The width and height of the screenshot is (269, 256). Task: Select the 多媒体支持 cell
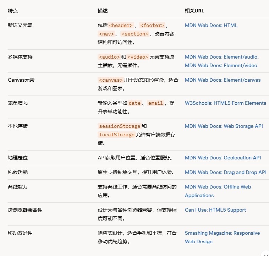click(20, 57)
